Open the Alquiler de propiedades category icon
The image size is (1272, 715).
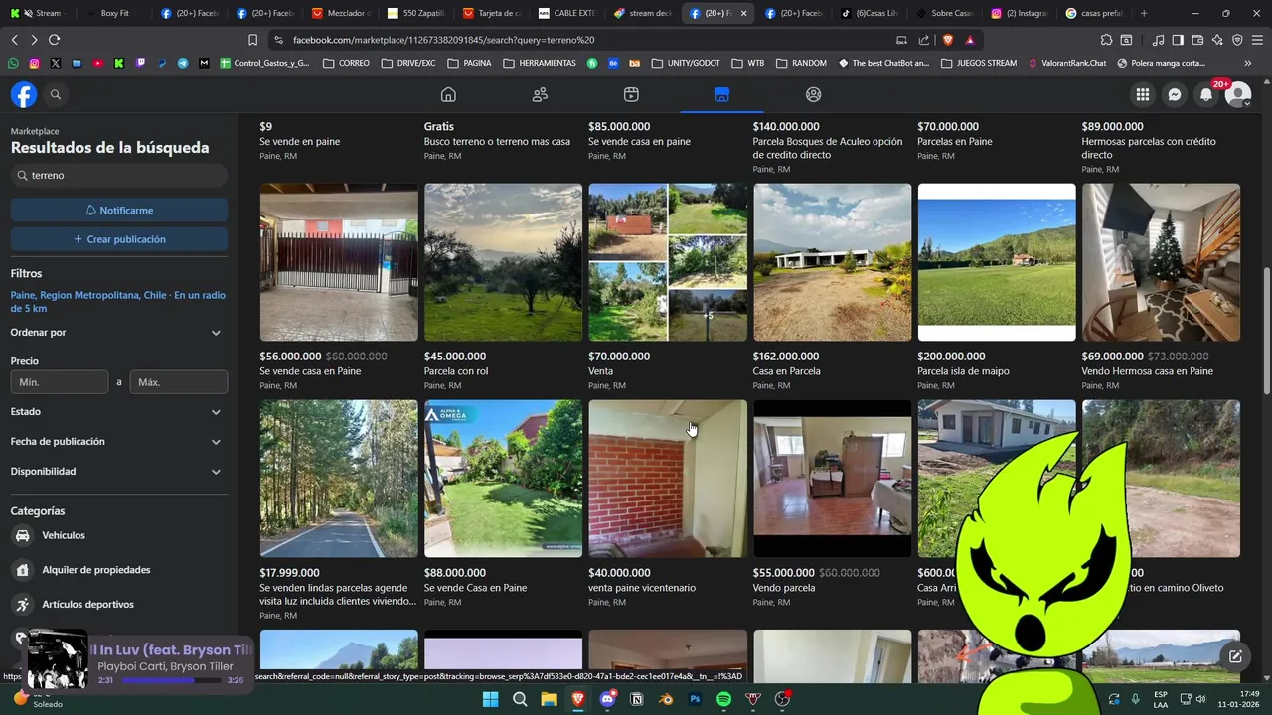pos(23,570)
